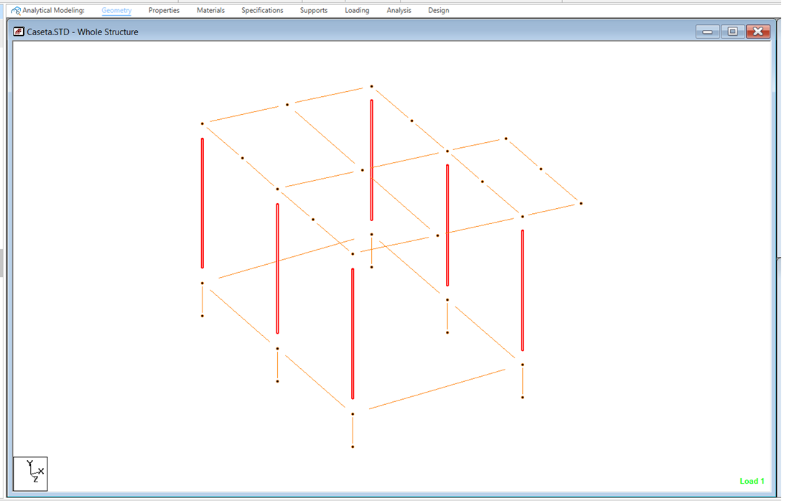The image size is (797, 501).
Task: Click the Caseta.STD window application icon
Action: (x=19, y=32)
